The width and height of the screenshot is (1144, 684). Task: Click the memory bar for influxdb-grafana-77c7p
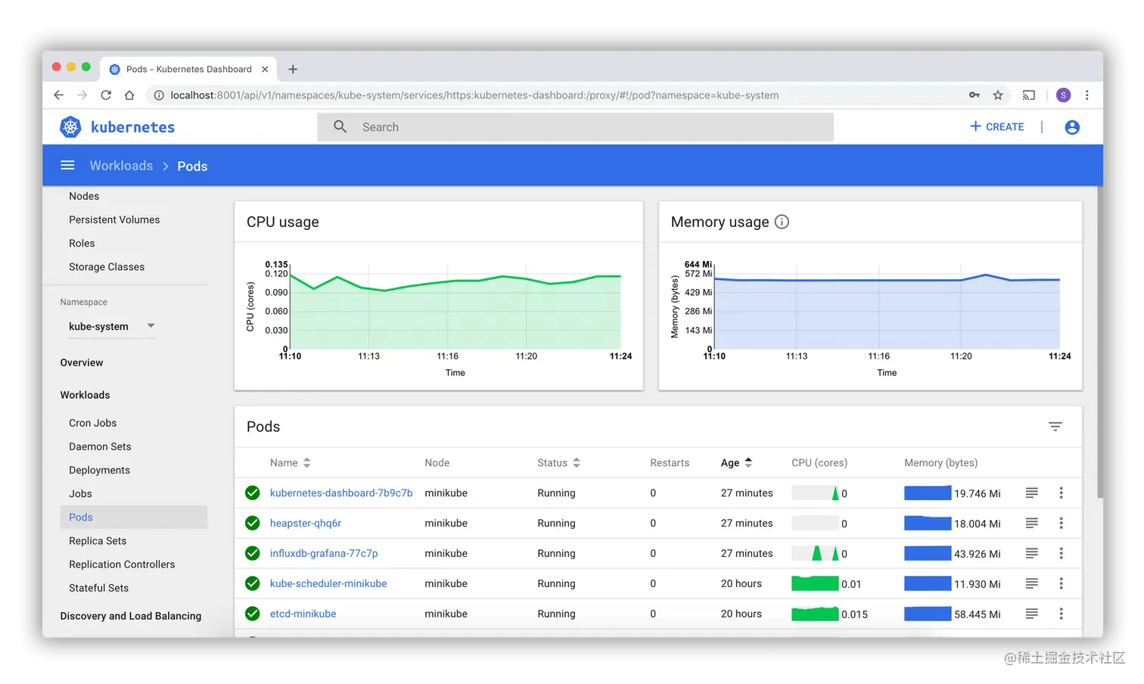[927, 553]
